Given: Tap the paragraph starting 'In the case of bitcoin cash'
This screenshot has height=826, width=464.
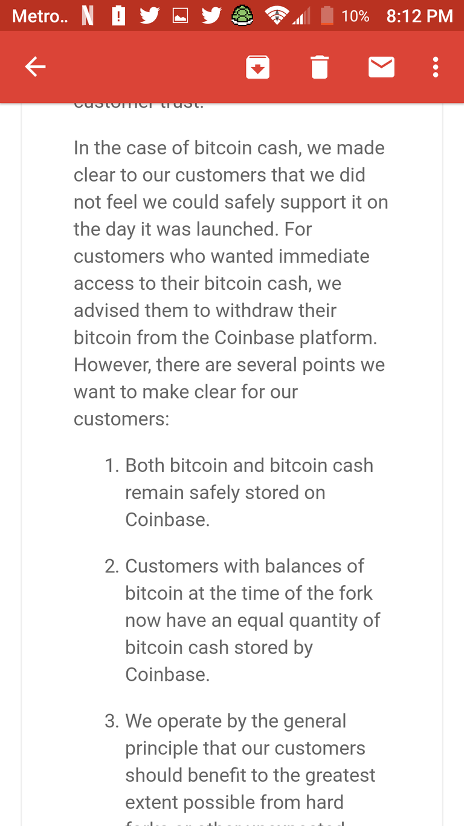Looking at the screenshot, I should 231,283.
